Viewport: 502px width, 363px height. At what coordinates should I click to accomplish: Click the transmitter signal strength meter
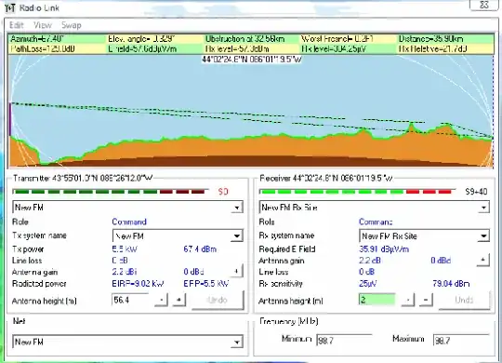[111, 192]
